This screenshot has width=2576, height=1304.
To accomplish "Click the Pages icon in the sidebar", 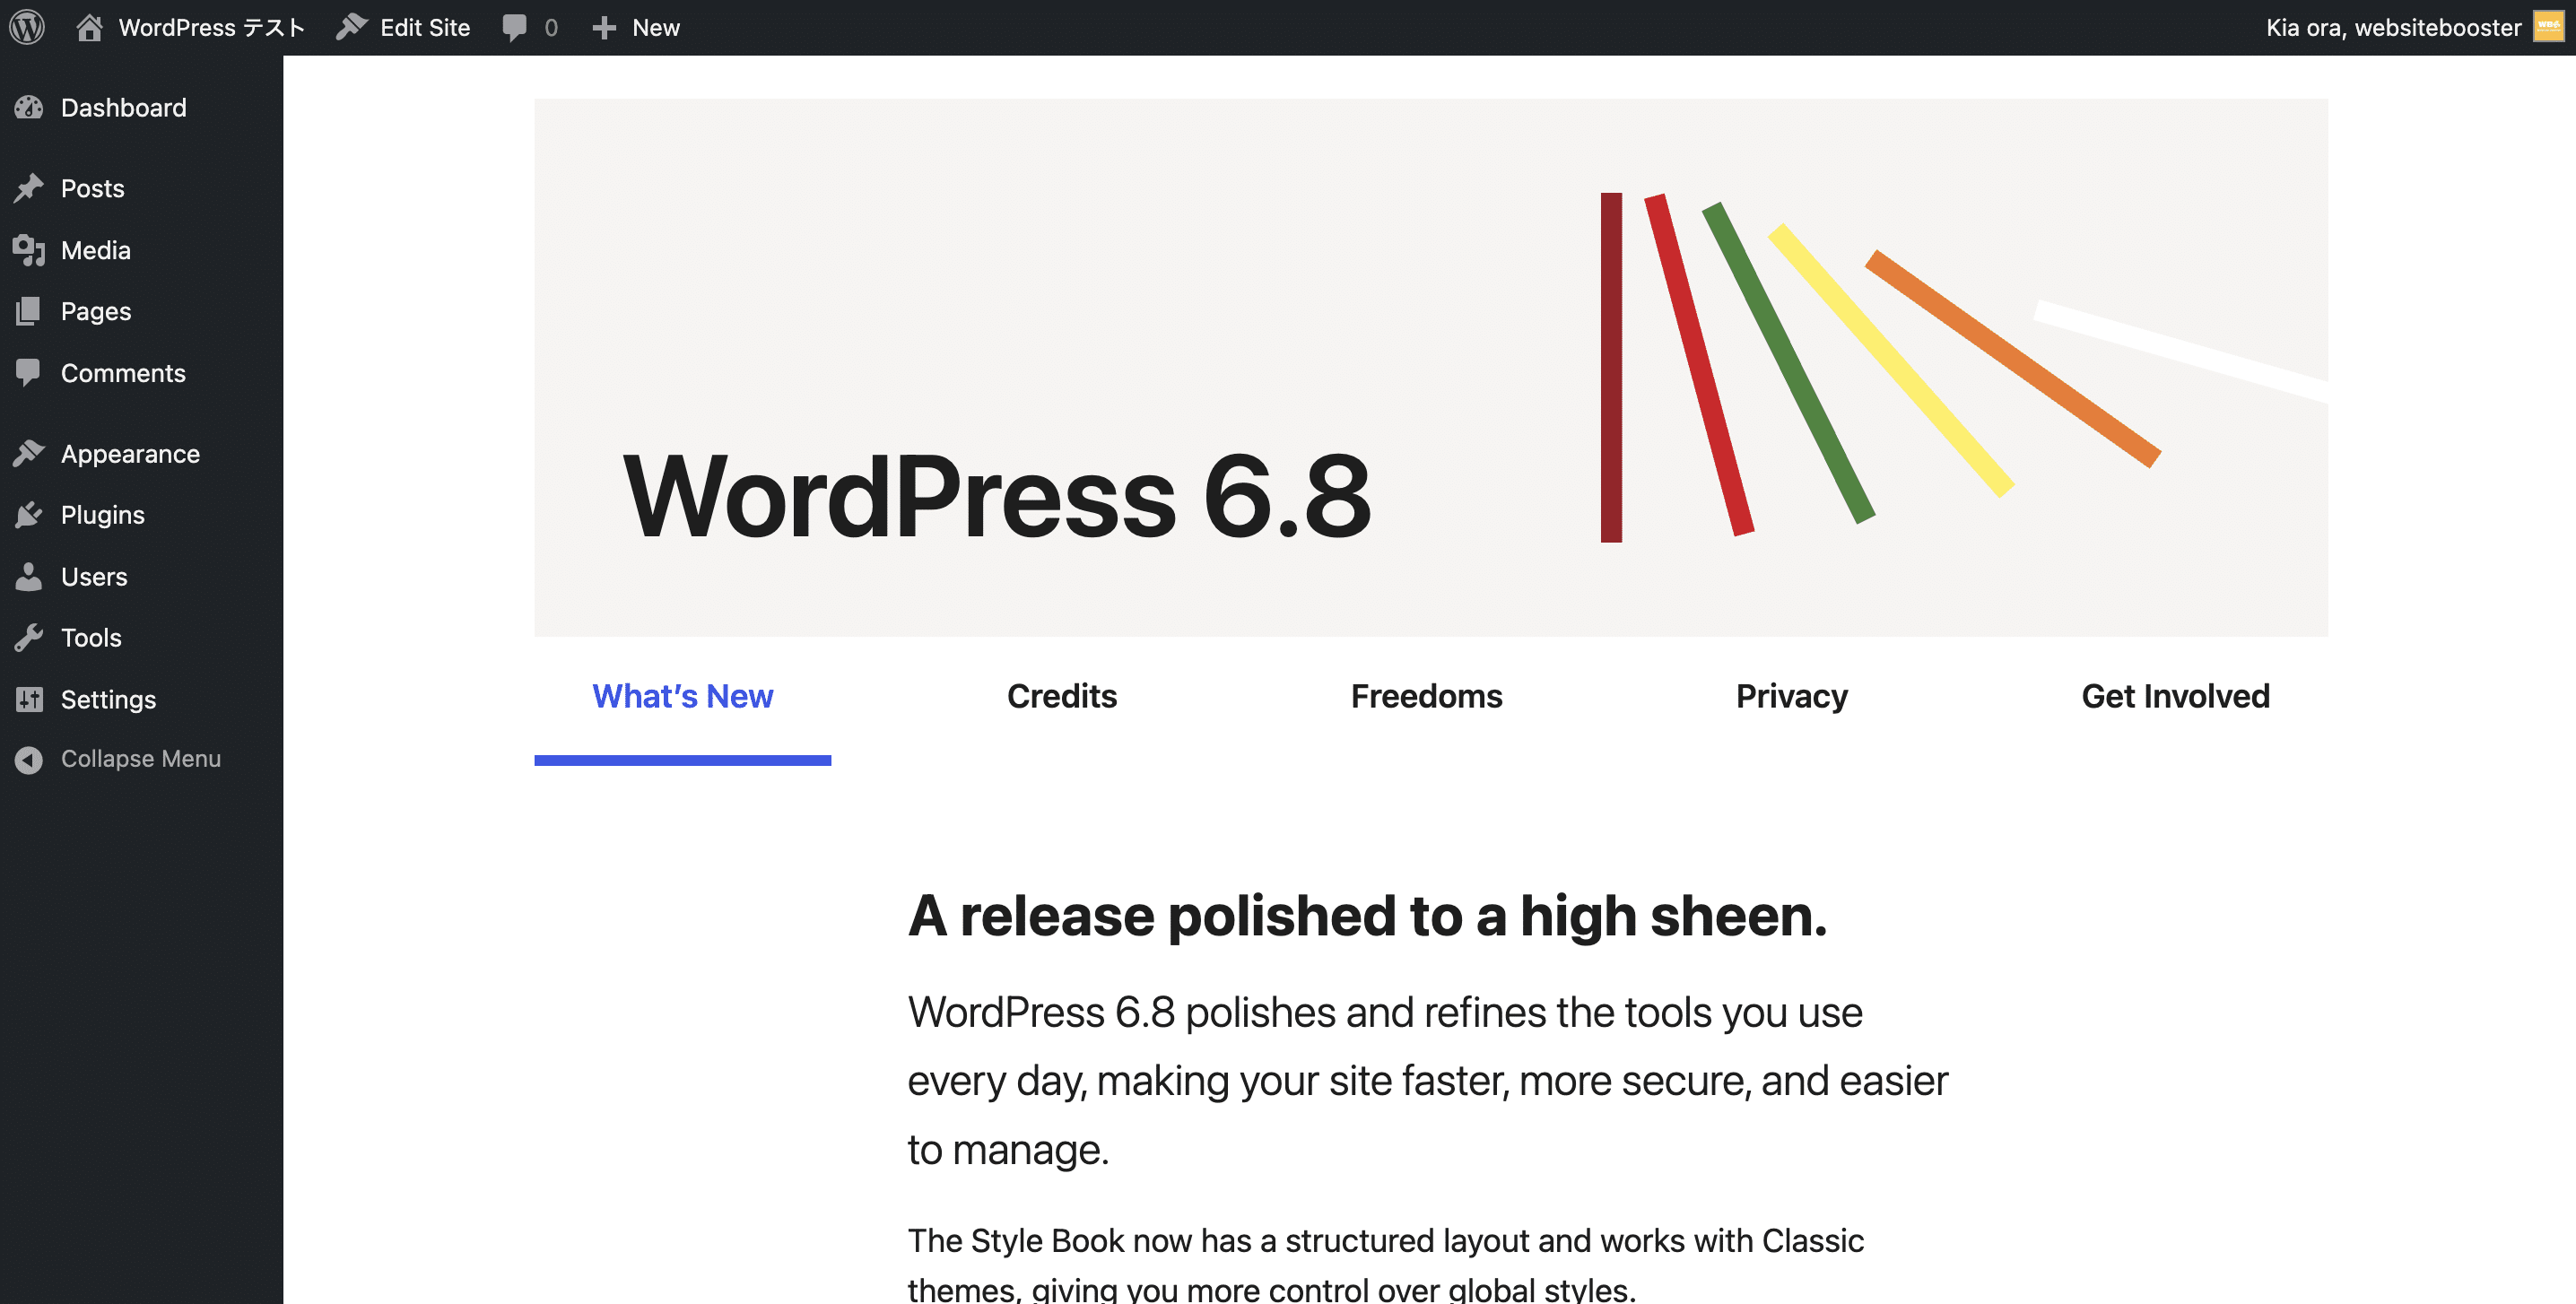I will coord(29,311).
